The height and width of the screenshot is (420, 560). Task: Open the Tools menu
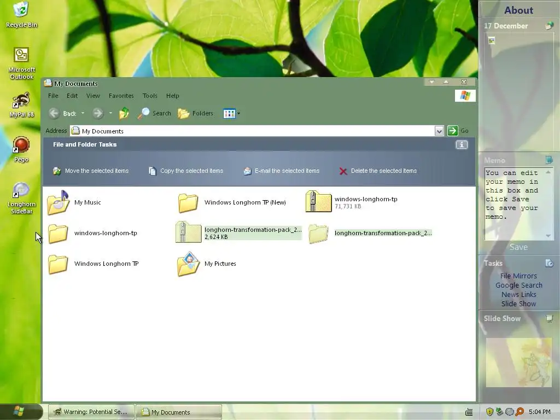coord(150,96)
